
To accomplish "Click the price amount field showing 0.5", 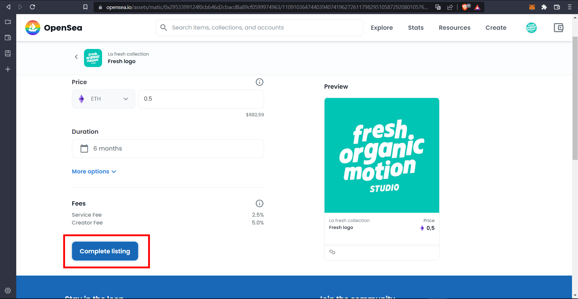I will click(x=201, y=99).
